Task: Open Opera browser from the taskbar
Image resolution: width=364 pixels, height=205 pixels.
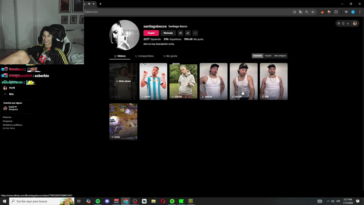Action: 163,201
